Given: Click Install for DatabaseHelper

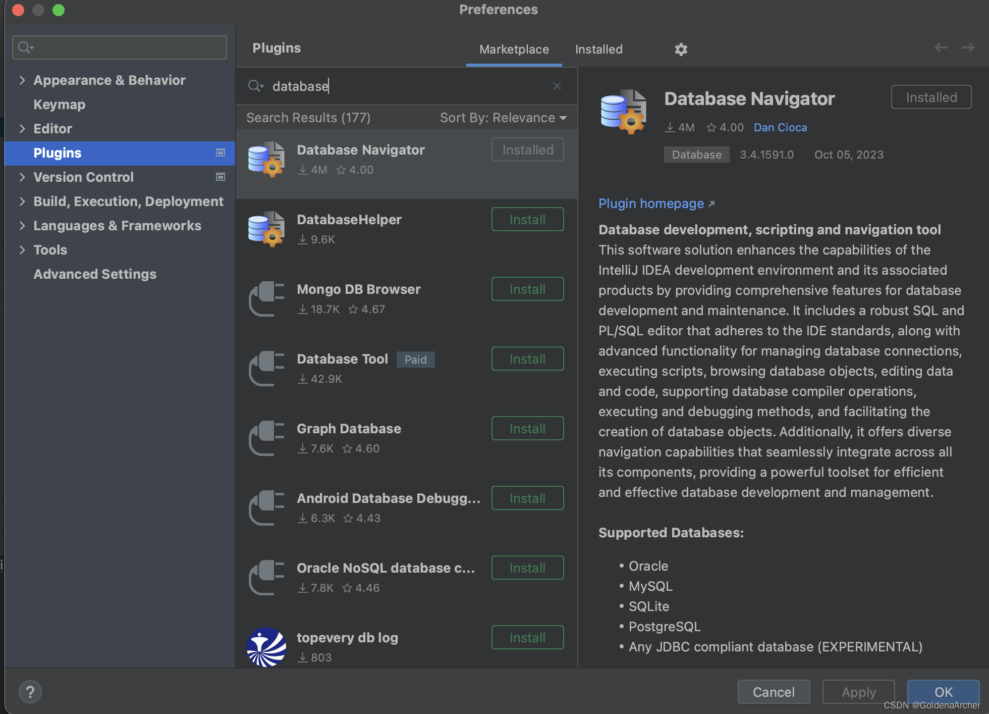Looking at the screenshot, I should point(527,219).
